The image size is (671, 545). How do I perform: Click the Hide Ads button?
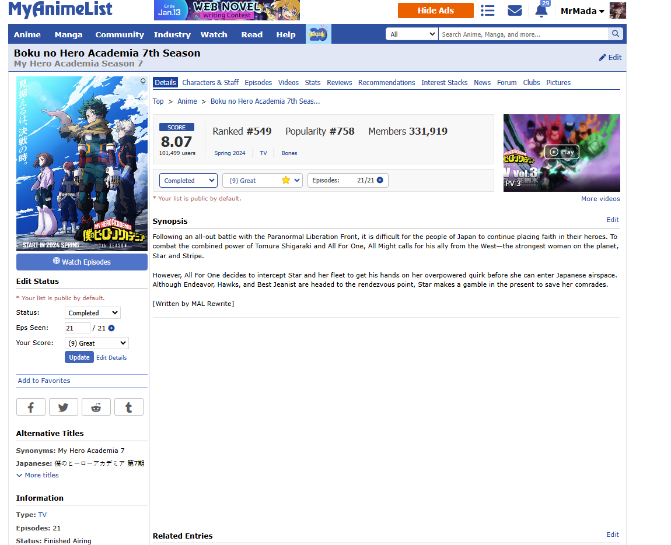click(x=436, y=10)
